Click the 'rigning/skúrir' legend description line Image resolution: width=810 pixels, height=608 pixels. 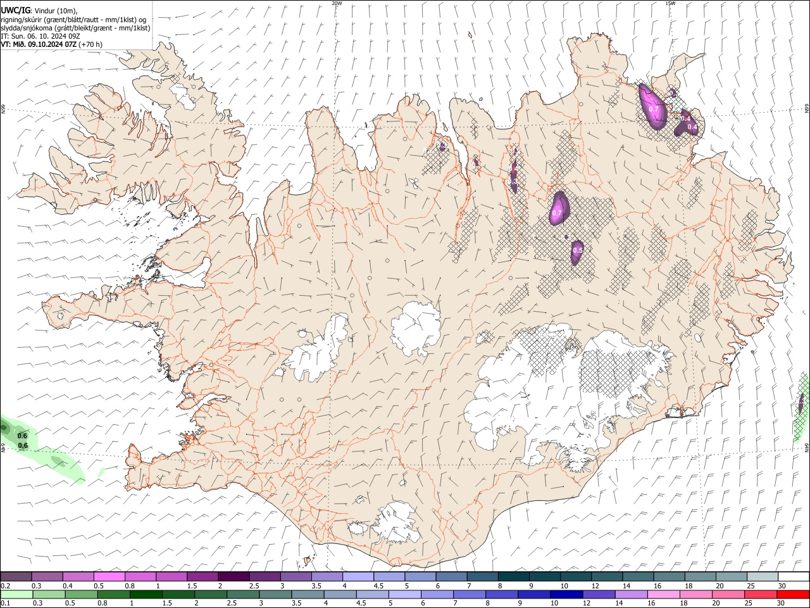click(73, 20)
